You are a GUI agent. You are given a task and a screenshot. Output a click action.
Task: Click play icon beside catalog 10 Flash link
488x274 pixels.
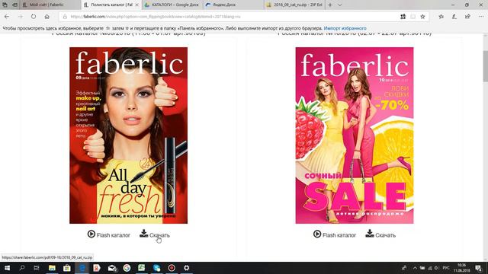[x=317, y=234]
